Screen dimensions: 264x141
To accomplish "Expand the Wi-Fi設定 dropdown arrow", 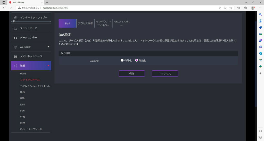I will coord(48,47).
